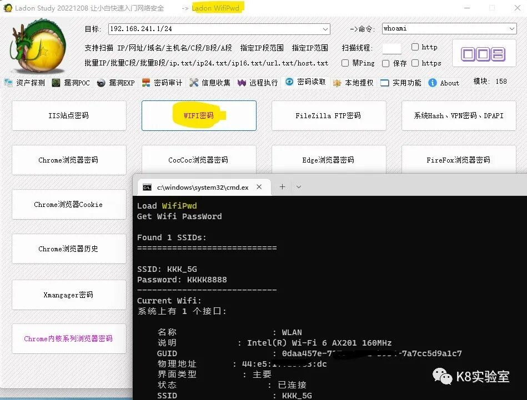Switch to the 密码审计 tab
This screenshot has width=527, height=400.
pyautogui.click(x=162, y=83)
